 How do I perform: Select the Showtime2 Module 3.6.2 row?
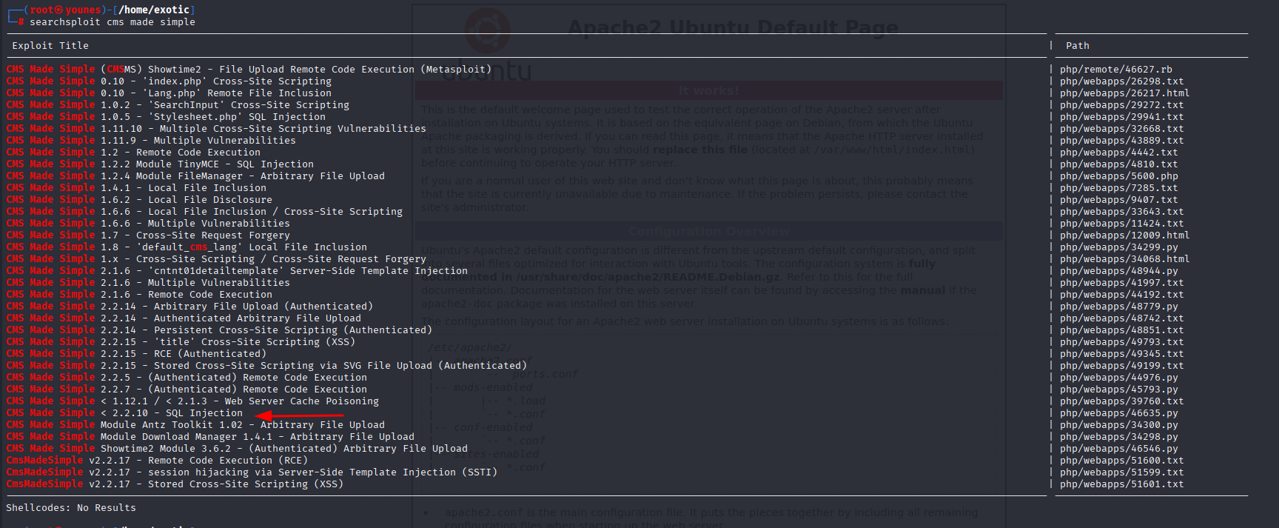[237, 449]
